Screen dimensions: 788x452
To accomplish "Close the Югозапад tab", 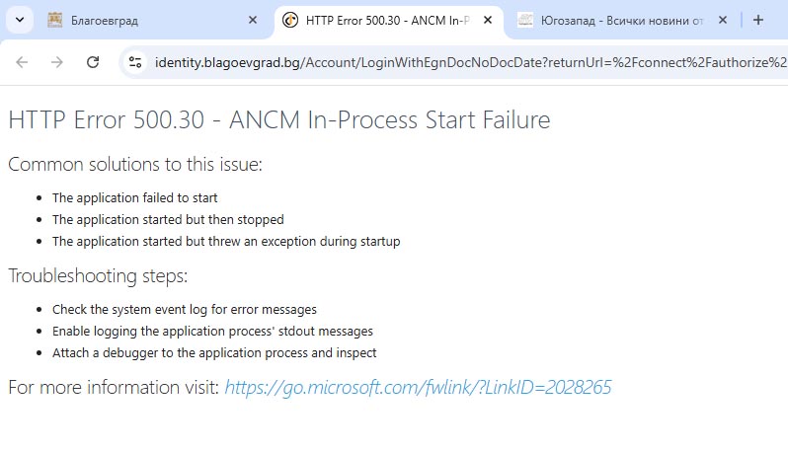I will [x=723, y=20].
